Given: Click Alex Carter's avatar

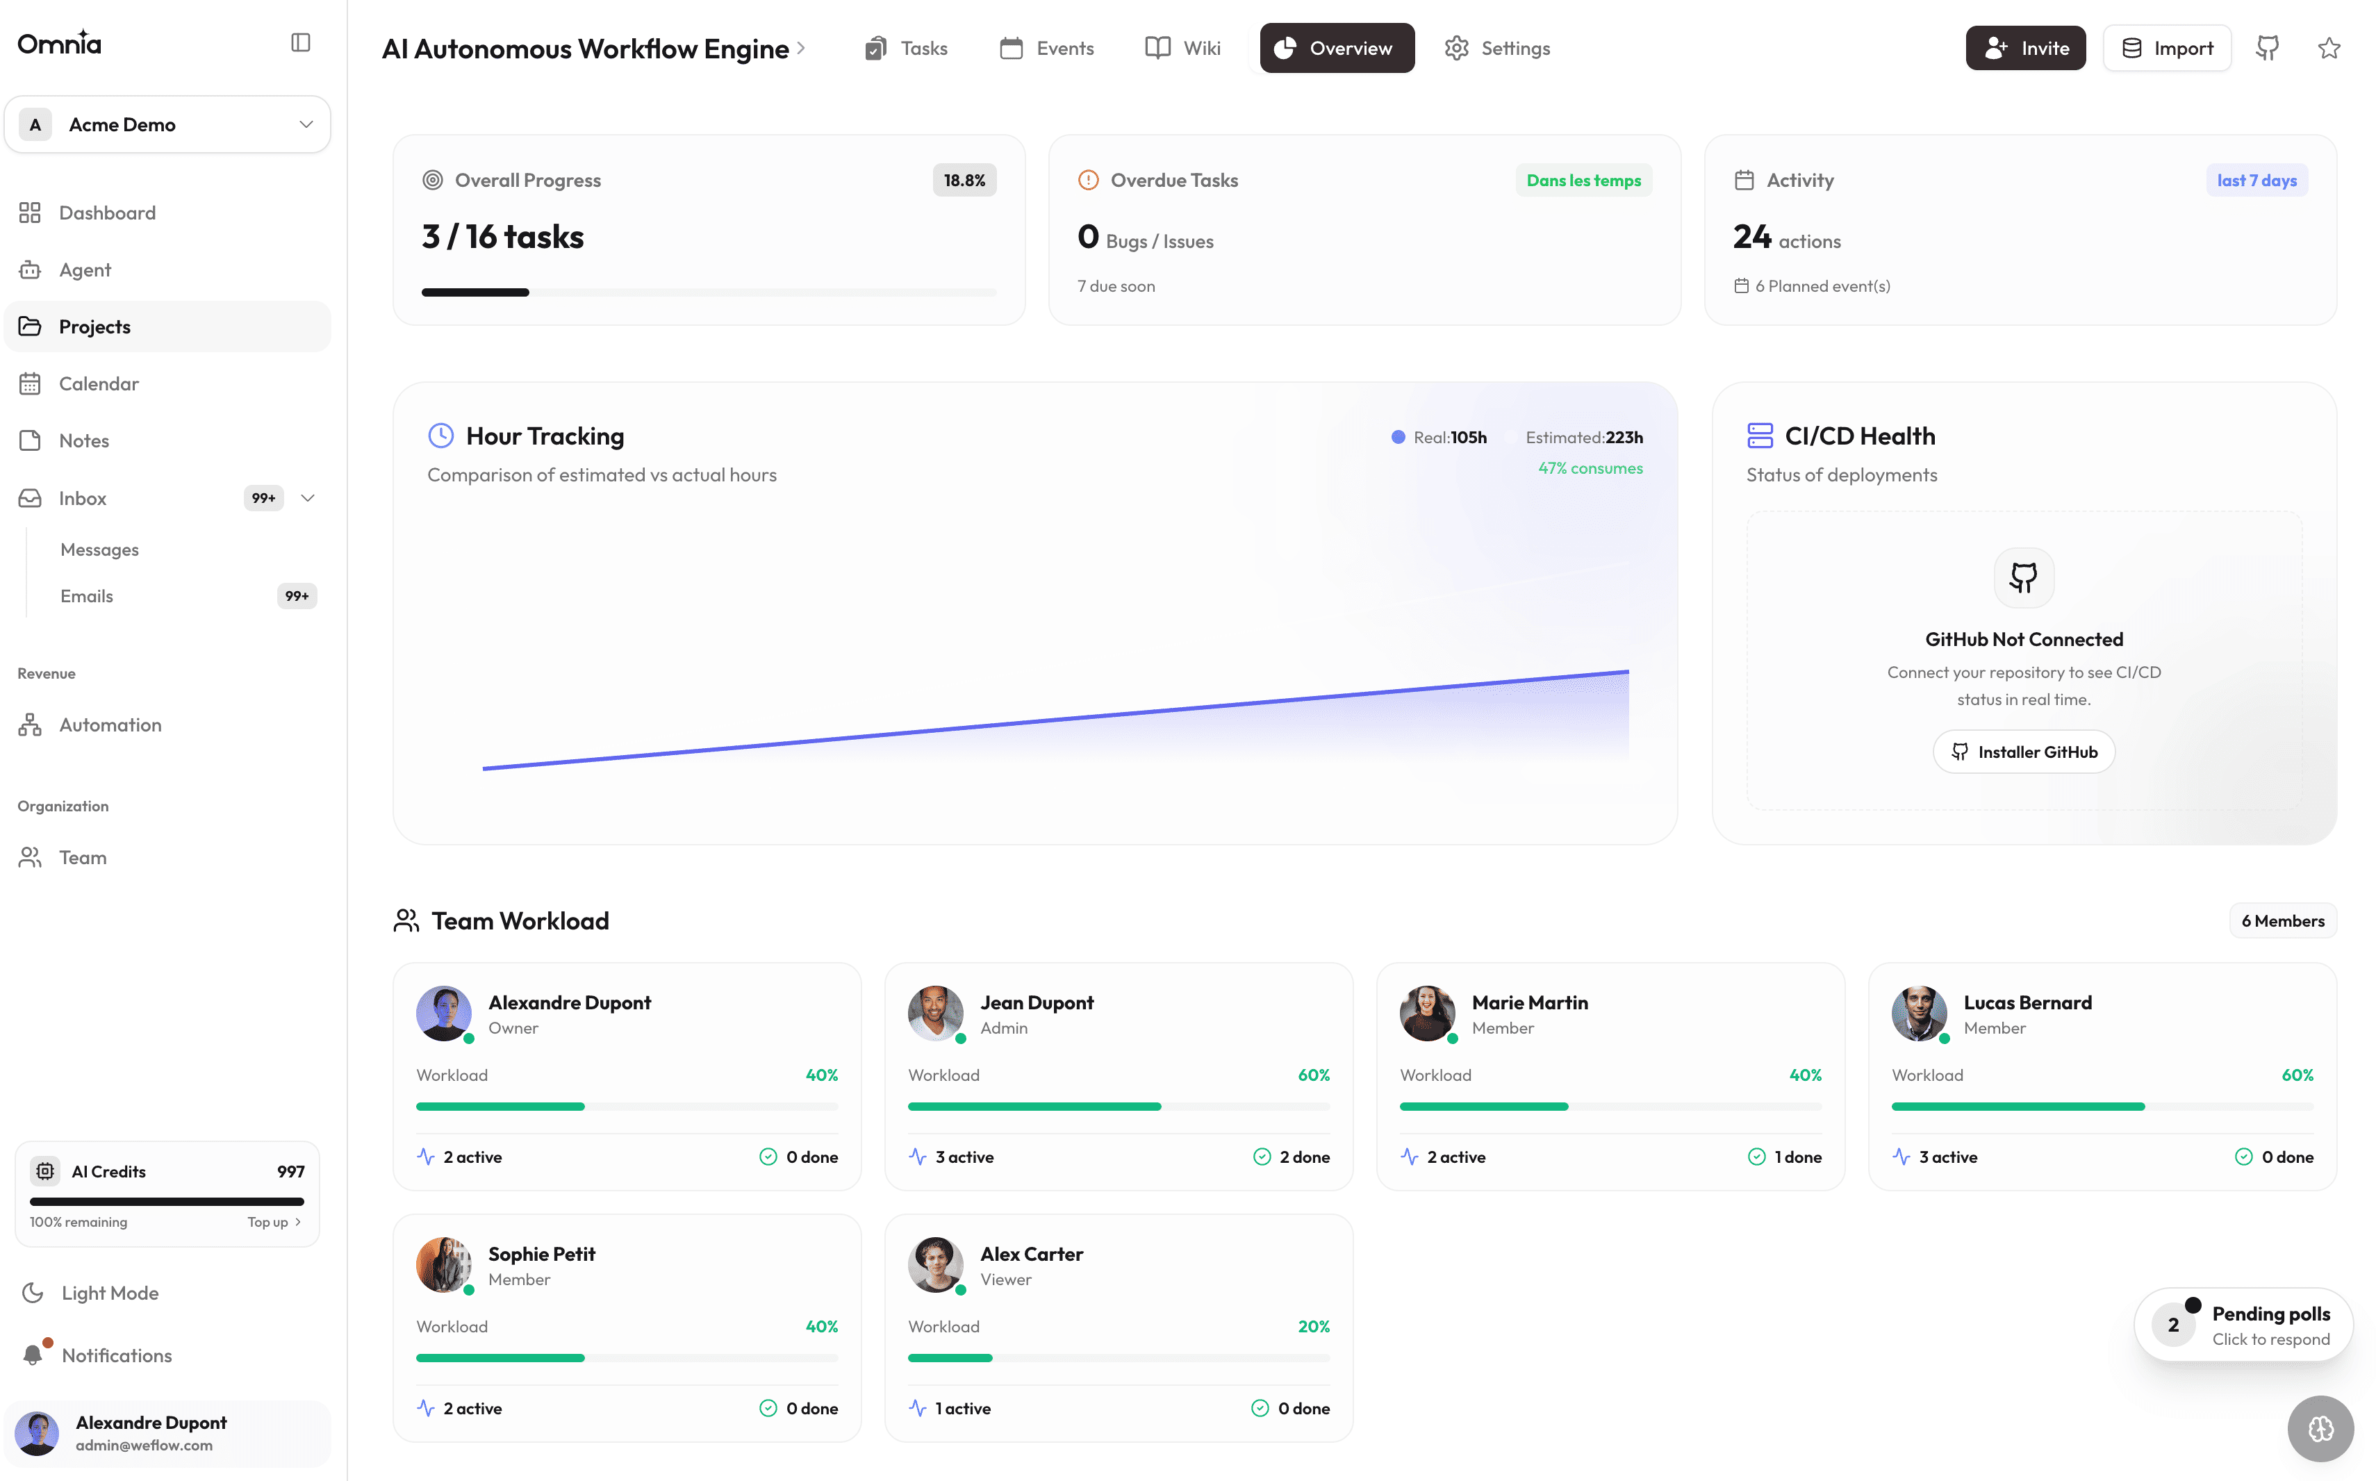Looking at the screenshot, I should (935, 1264).
